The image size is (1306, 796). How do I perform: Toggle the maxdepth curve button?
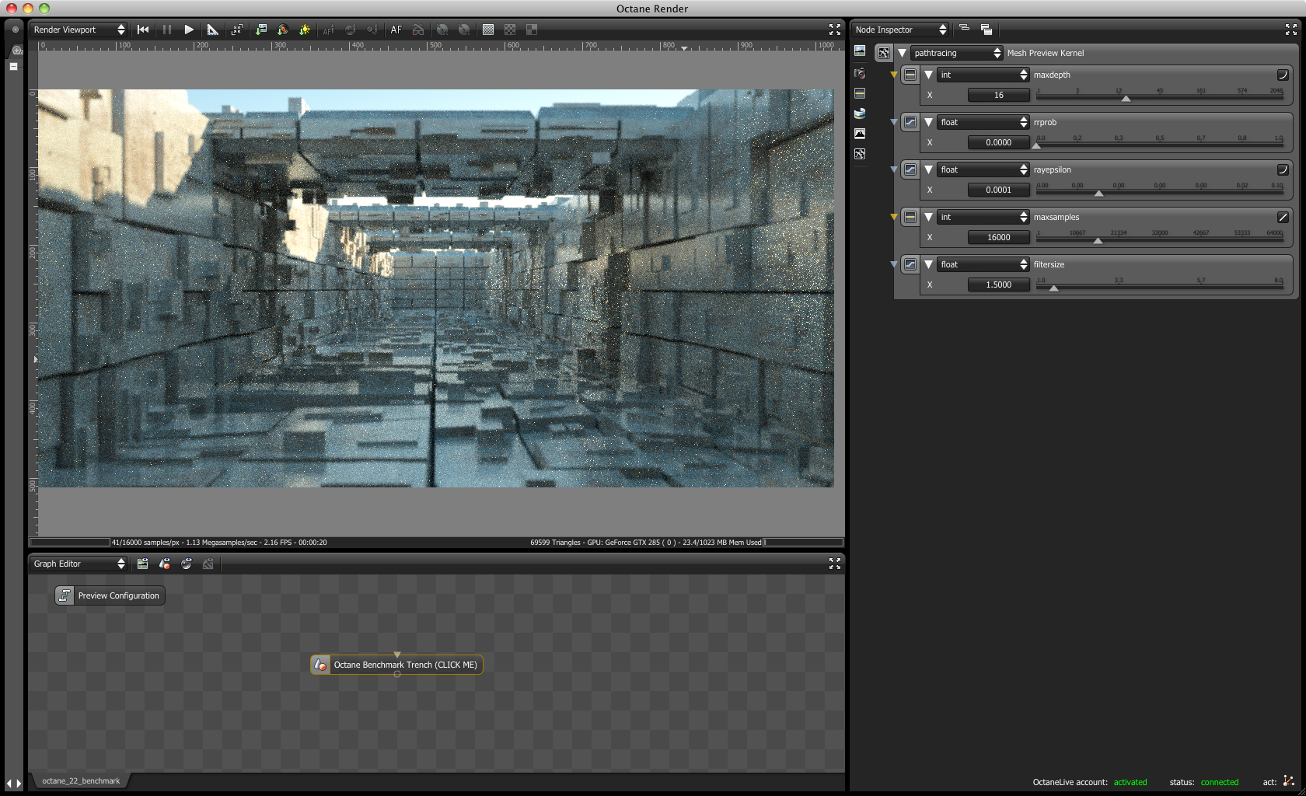pos(1283,75)
